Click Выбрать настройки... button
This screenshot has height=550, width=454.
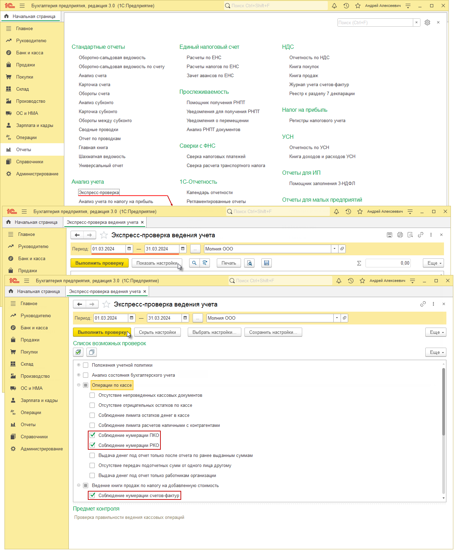point(214,332)
